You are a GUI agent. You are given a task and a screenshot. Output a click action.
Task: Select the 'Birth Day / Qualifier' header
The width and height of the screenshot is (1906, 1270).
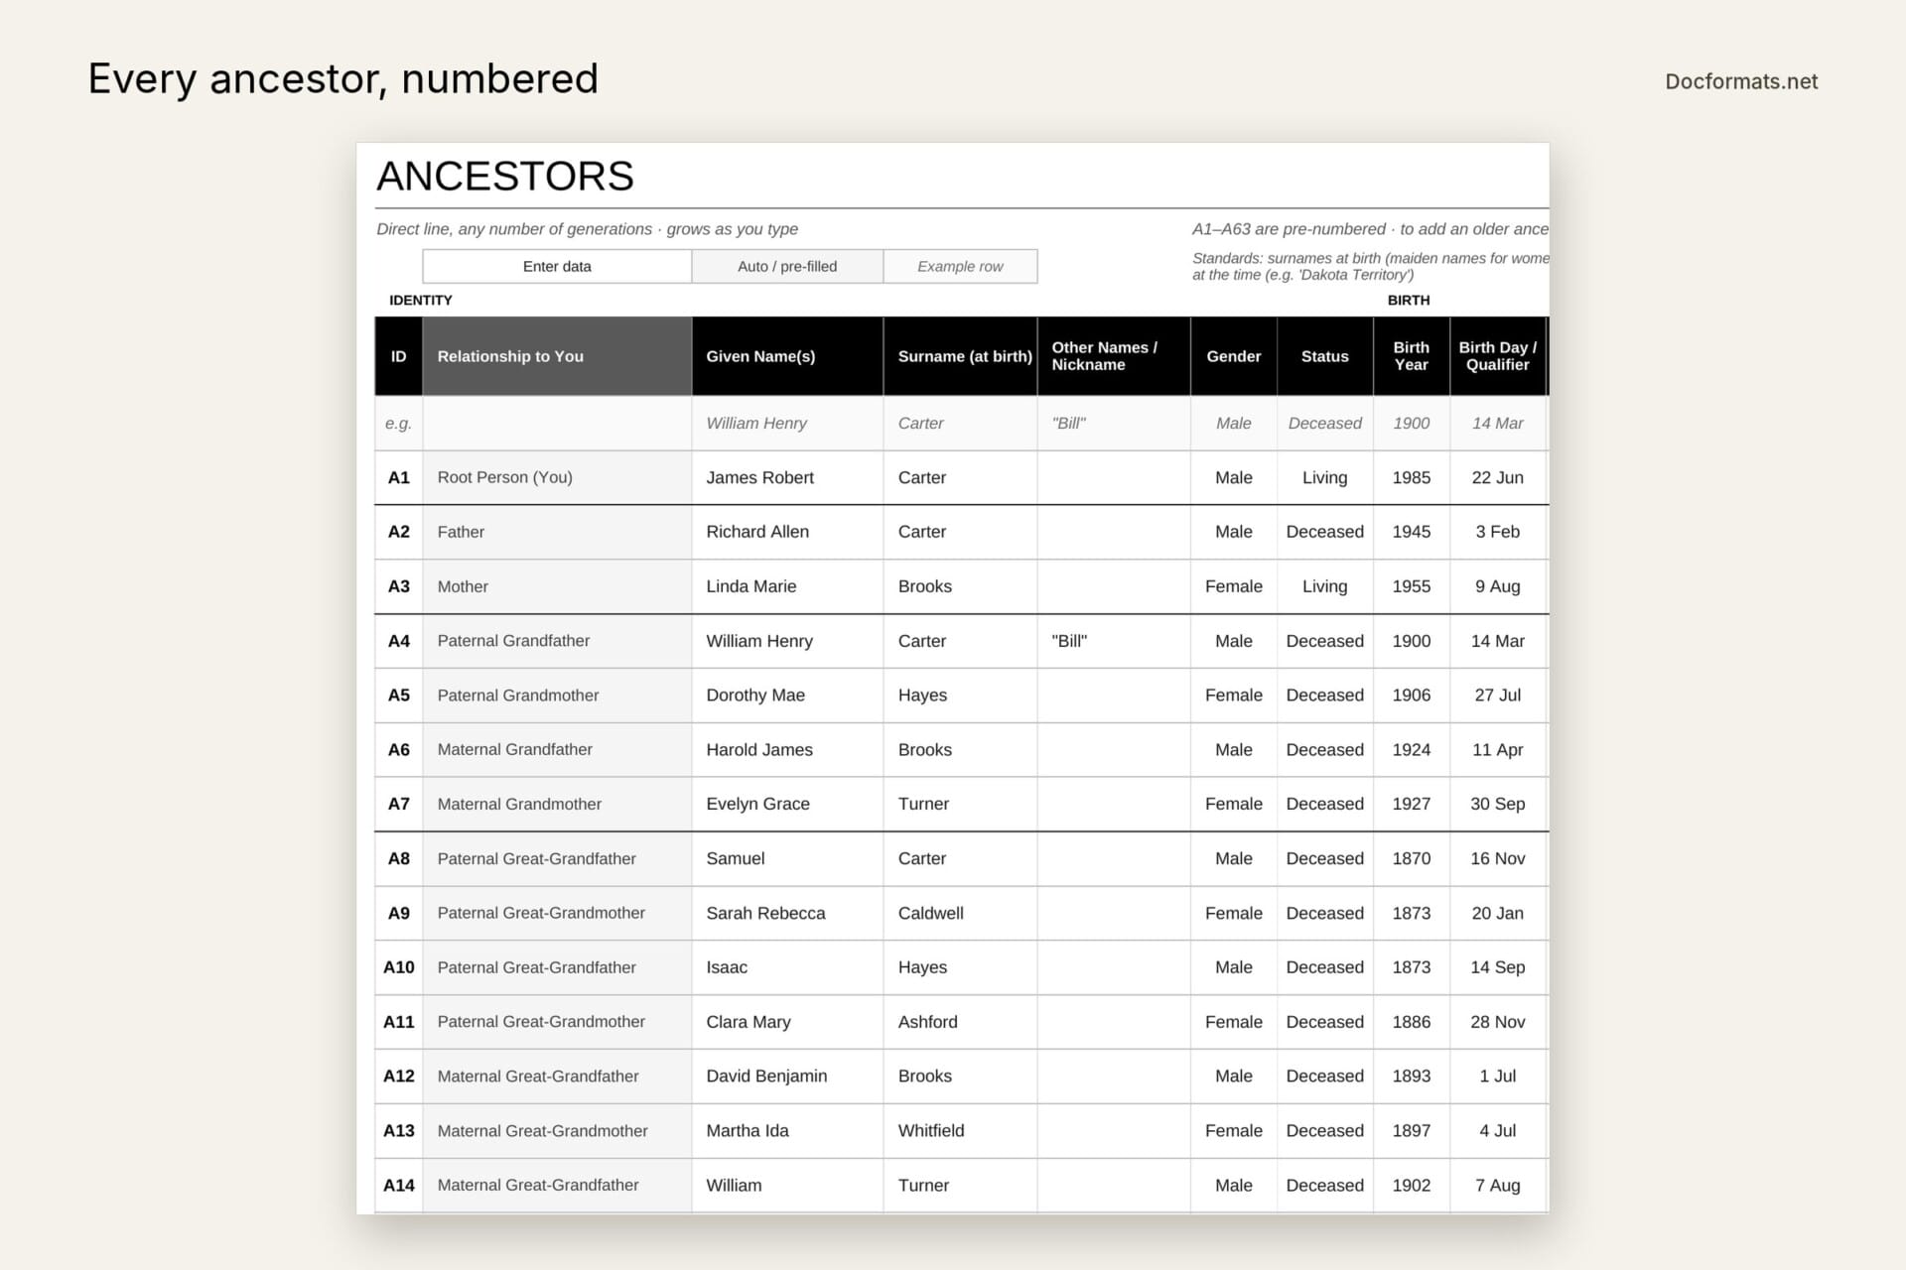[x=1498, y=356]
